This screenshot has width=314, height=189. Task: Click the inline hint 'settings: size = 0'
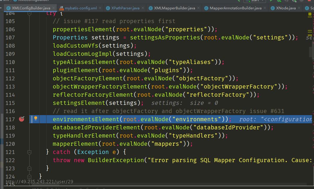point(185,103)
